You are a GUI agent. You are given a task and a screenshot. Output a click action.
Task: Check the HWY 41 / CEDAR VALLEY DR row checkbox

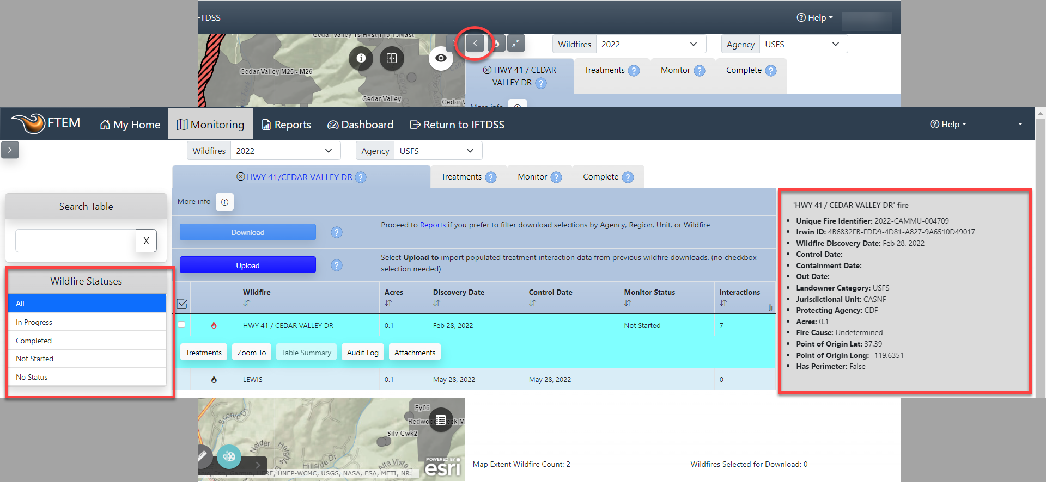[181, 325]
